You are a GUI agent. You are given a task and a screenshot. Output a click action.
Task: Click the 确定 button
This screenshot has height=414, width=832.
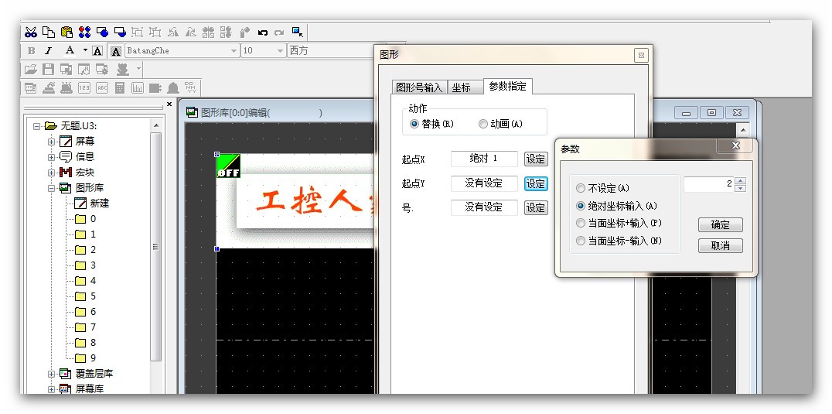tap(720, 224)
